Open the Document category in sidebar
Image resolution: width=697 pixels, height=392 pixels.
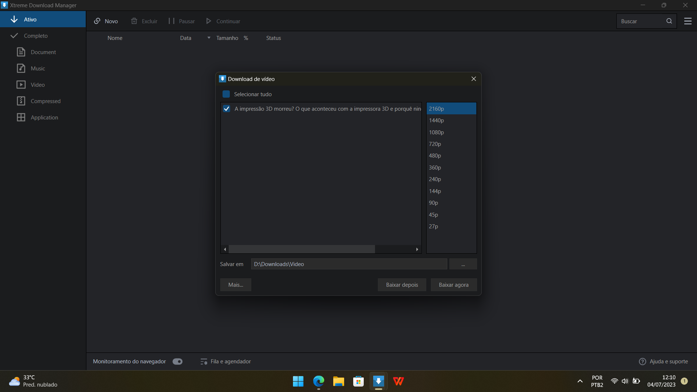pos(43,52)
